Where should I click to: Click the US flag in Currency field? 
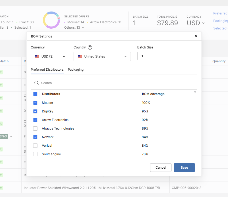[x=37, y=56]
